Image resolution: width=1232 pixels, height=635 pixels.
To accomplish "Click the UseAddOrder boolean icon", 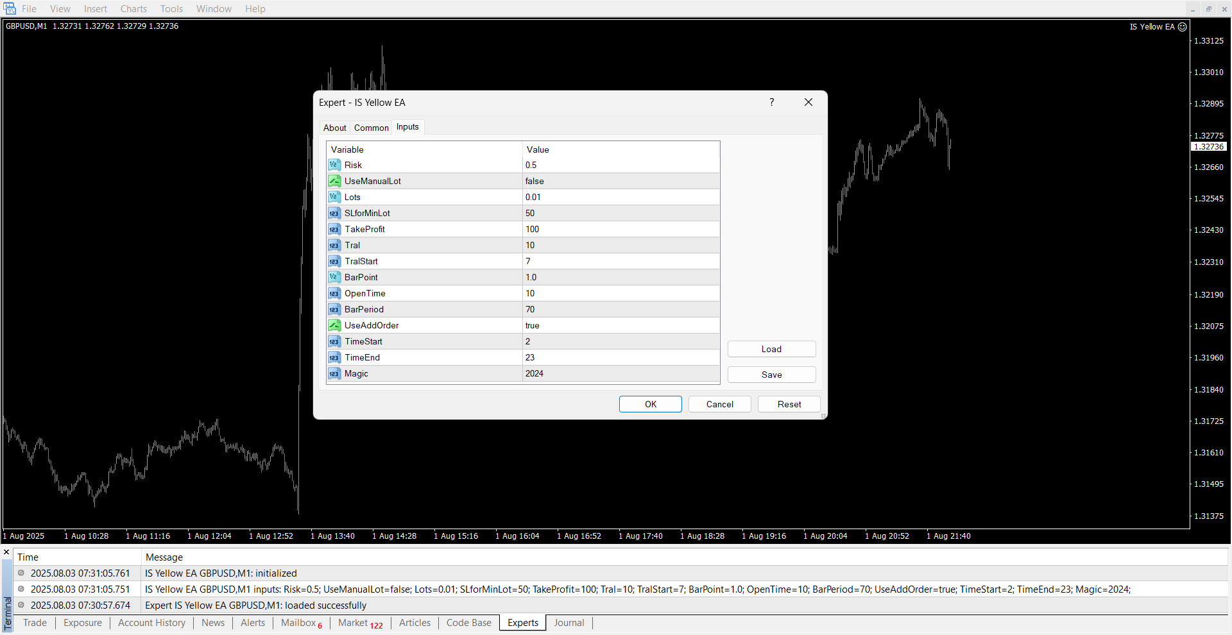I will [x=334, y=325].
